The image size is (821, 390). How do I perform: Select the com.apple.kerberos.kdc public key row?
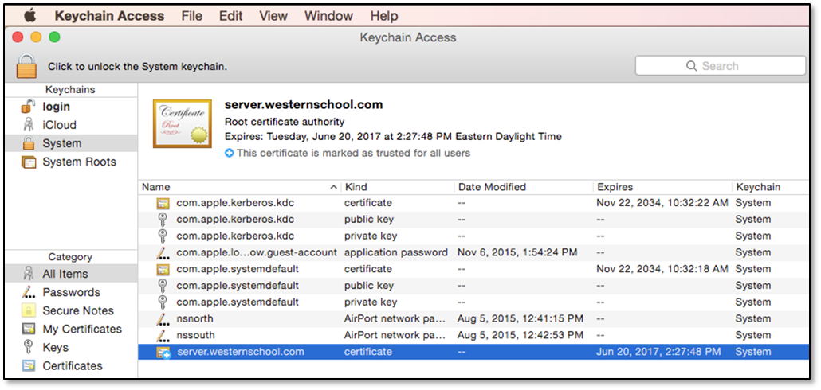point(473,220)
